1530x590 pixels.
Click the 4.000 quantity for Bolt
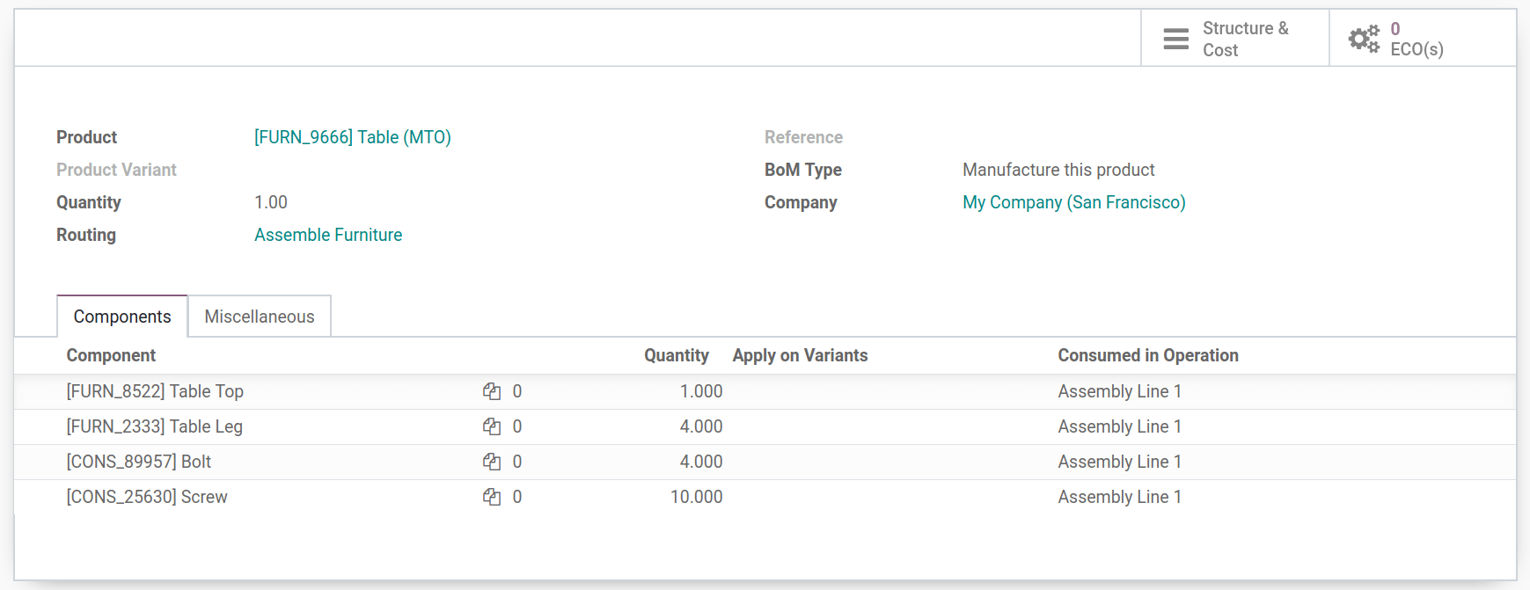[701, 462]
